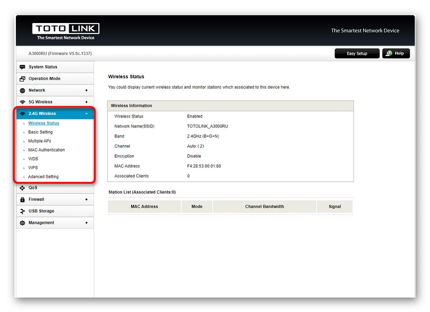Open Basic Setting under 2.4G Wireless

coord(40,132)
